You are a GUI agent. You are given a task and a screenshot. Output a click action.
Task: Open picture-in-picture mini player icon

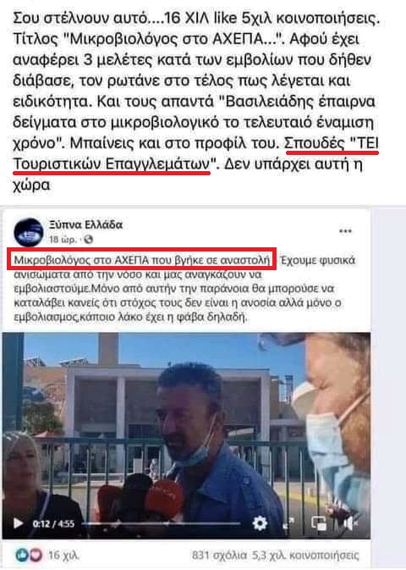[319, 523]
